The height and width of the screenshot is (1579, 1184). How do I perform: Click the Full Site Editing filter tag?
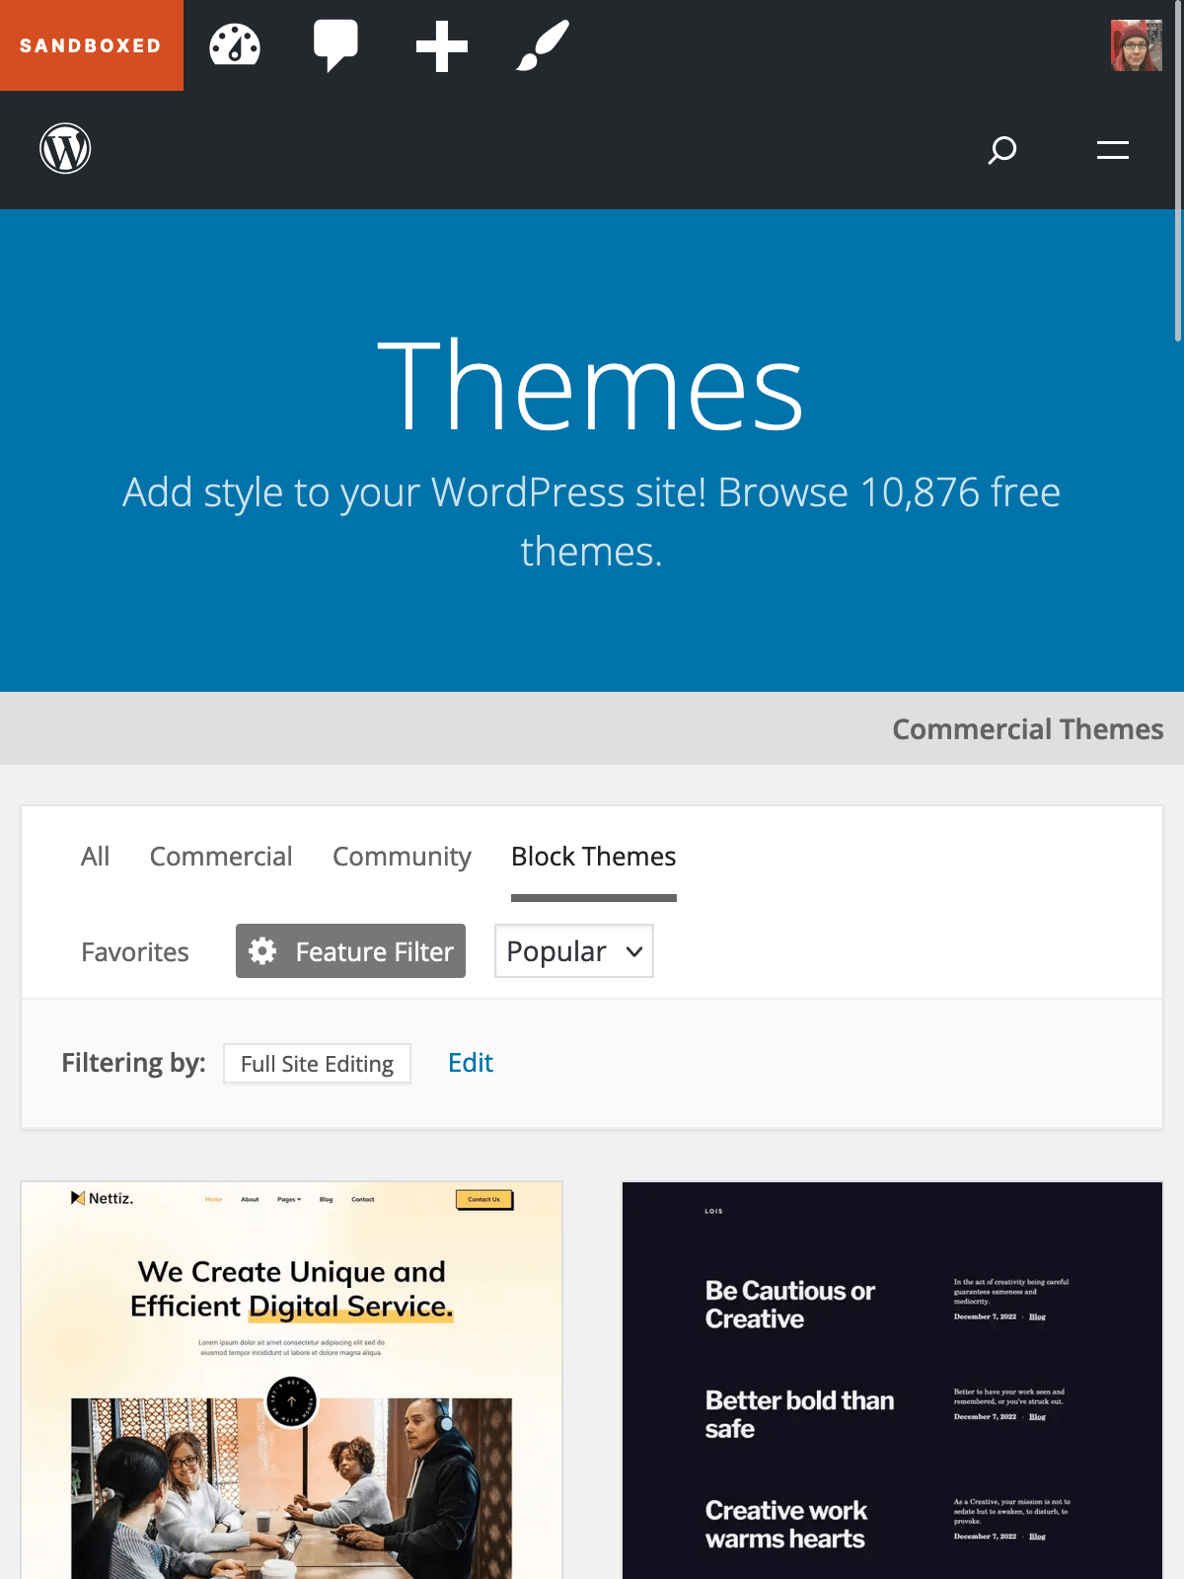[317, 1064]
